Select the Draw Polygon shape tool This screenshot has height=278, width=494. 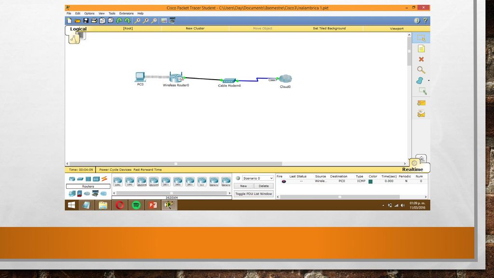coord(420,81)
